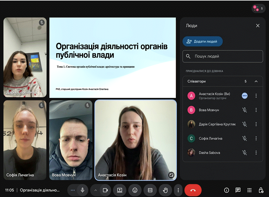The width and height of the screenshot is (269, 197).
Task: Open more actions for Вова Мовчун
Action: click(256, 110)
